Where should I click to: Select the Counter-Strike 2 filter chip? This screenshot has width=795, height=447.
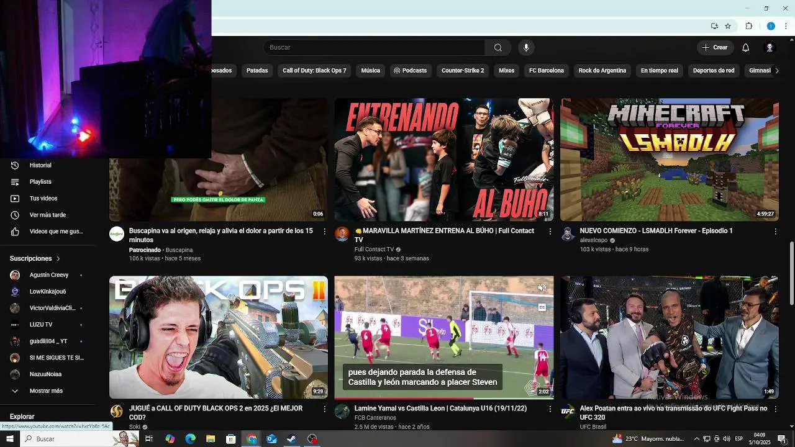pyautogui.click(x=463, y=71)
